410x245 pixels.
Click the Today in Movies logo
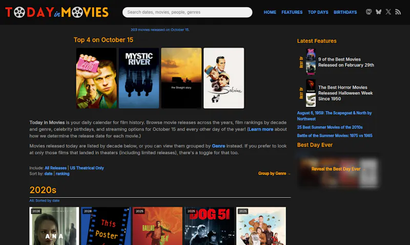pyautogui.click(x=57, y=12)
